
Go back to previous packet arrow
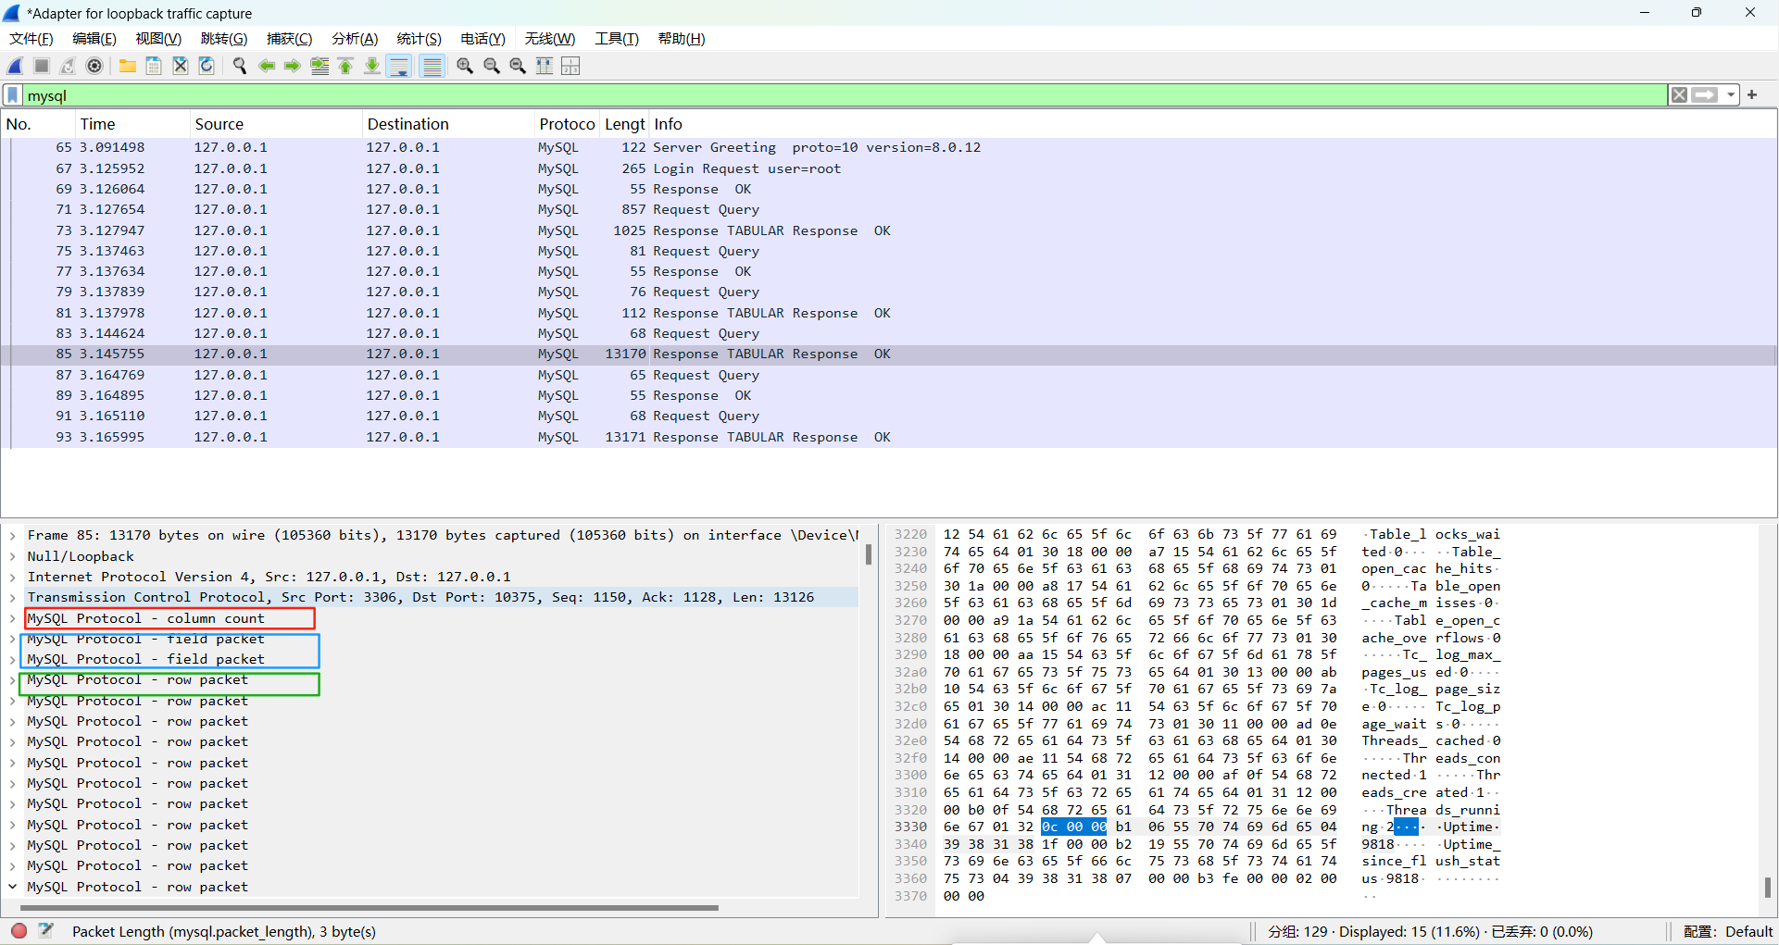click(x=267, y=66)
